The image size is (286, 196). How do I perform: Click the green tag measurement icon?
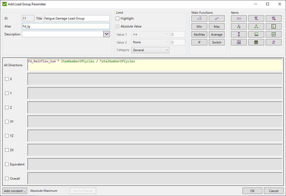coord(256,34)
